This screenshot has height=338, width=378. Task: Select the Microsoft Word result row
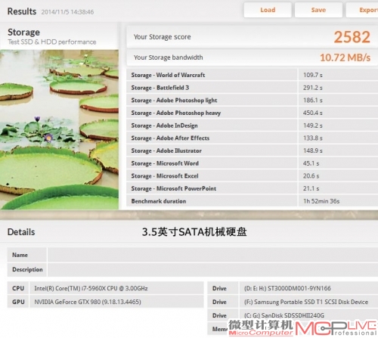click(x=252, y=163)
